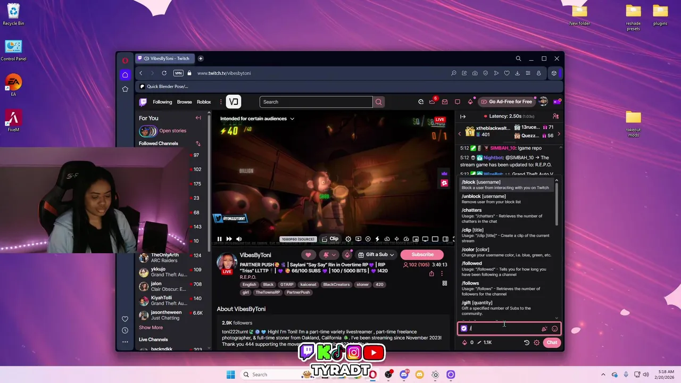Select the /followed chat command
The image size is (681, 383).
click(506, 269)
